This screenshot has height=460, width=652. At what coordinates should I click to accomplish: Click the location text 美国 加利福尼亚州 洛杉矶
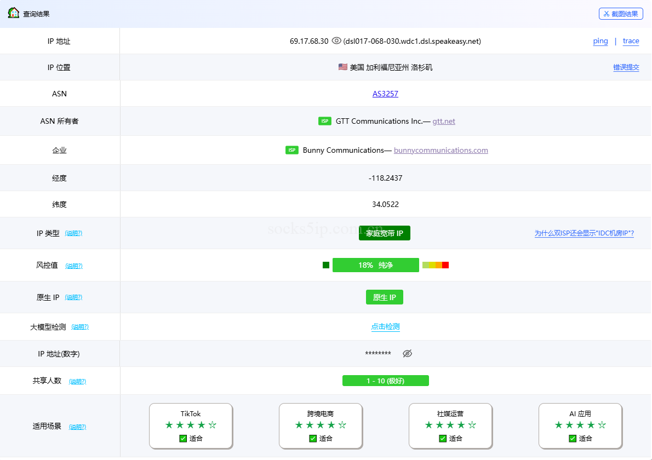391,67
